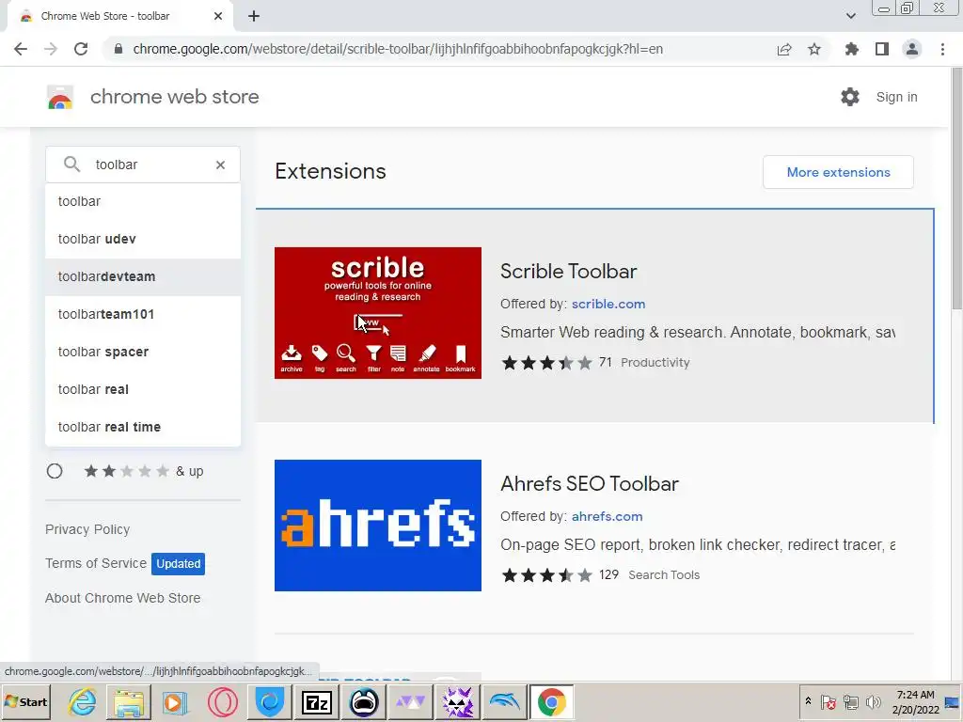Image resolution: width=963 pixels, height=722 pixels.
Task: Click the Chrome Web Store logo
Action: point(60,97)
